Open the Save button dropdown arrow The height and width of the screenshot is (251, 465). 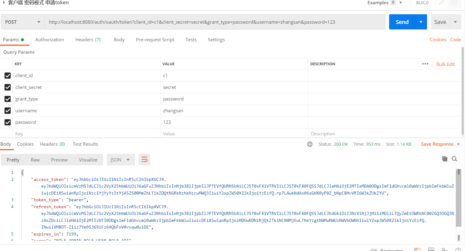coord(455,22)
